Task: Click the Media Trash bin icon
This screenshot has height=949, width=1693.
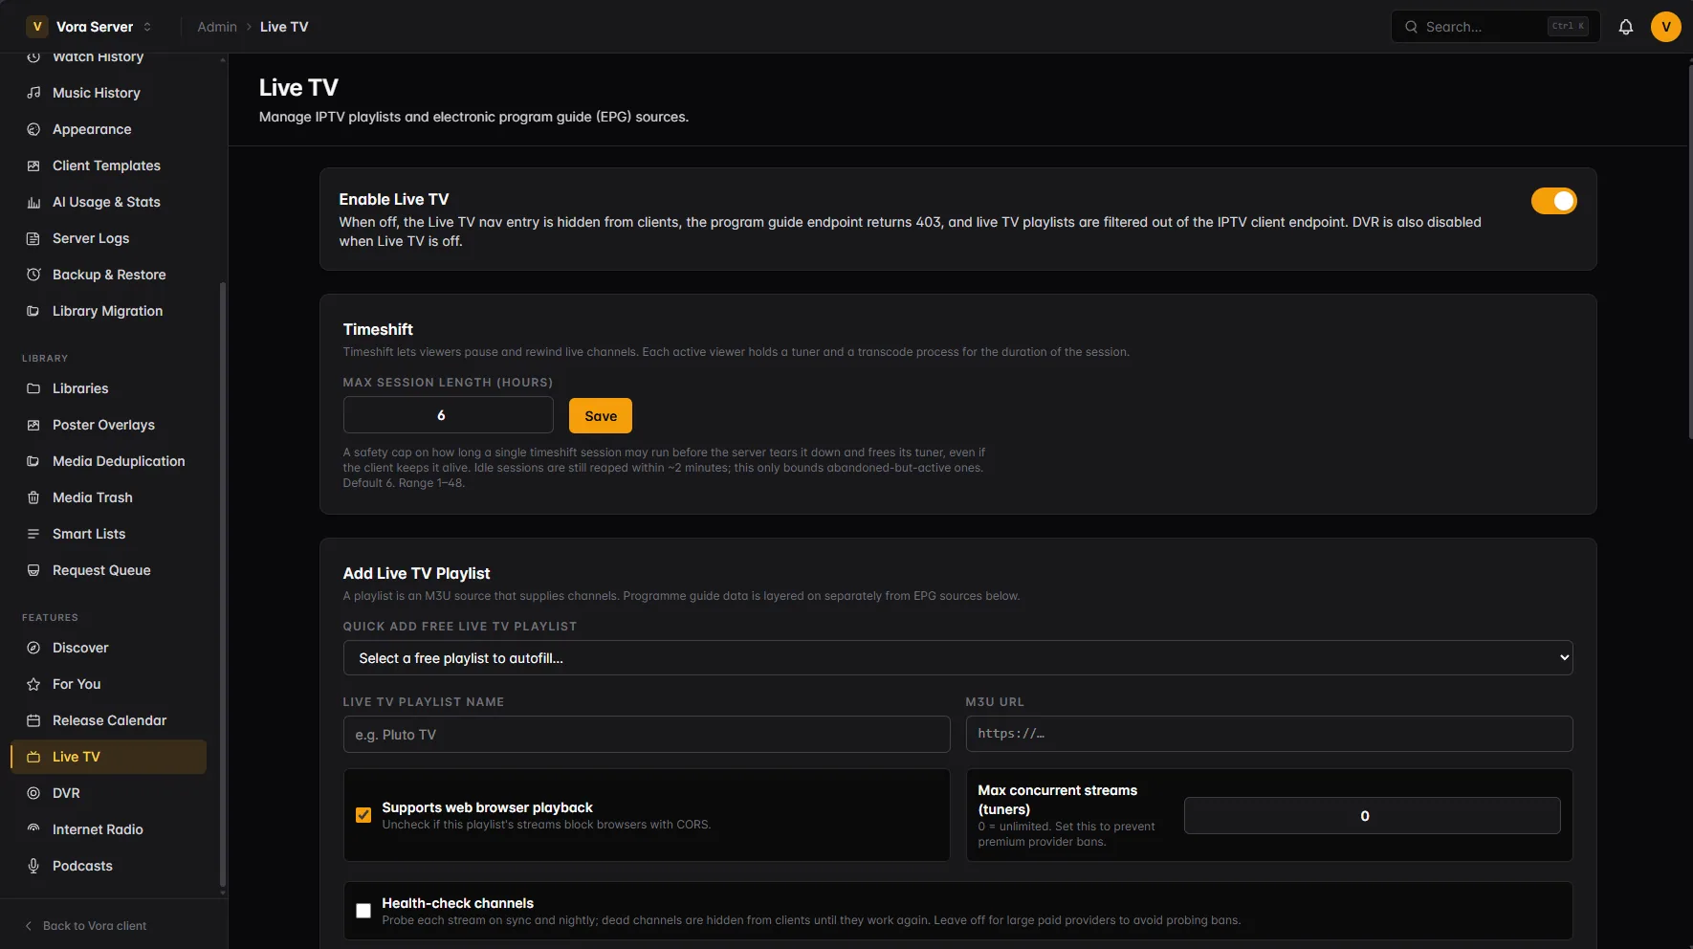Action: (33, 497)
